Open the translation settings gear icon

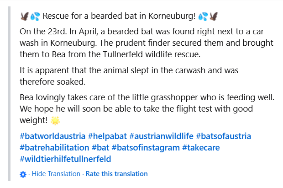point(23,174)
